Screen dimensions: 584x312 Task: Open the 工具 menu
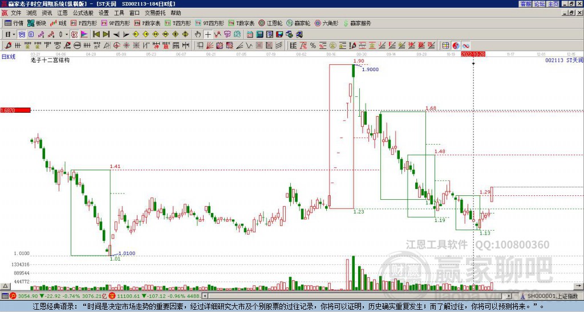click(119, 13)
